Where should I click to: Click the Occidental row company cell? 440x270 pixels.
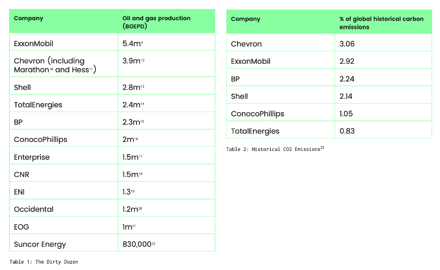pos(34,209)
